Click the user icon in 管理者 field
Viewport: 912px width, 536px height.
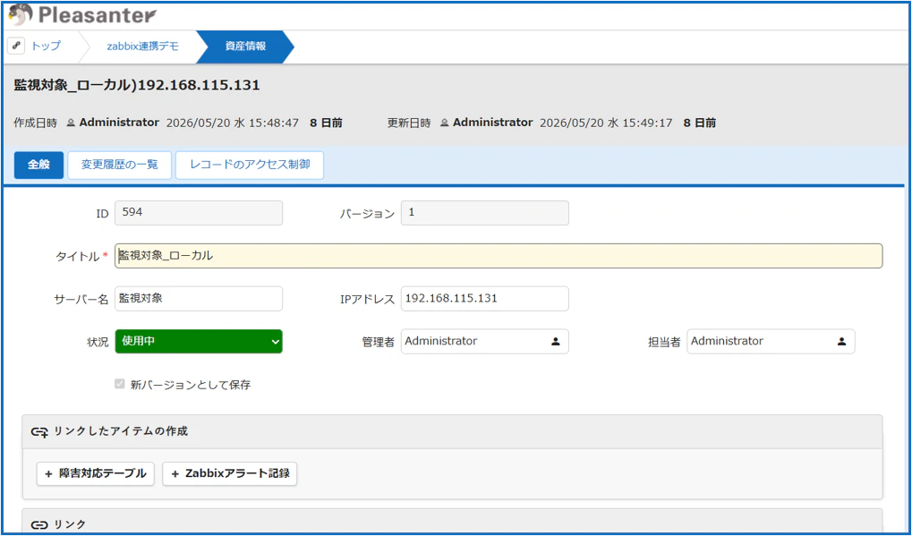coord(556,341)
